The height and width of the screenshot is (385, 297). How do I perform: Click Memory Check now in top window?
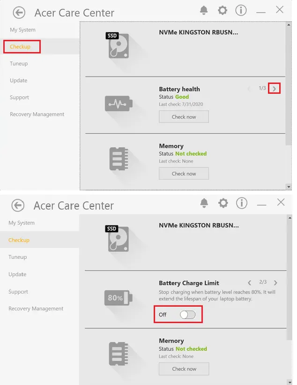[x=184, y=174]
